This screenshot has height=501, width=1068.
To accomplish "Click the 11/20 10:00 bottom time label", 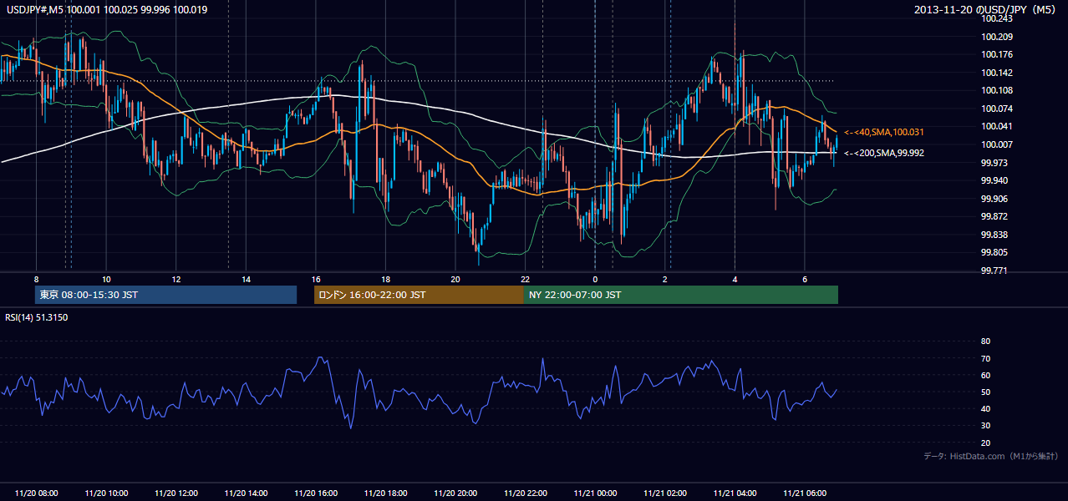I will 106,493.
